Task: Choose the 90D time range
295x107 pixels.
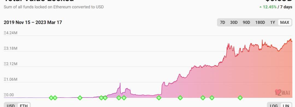Action: [246, 22]
